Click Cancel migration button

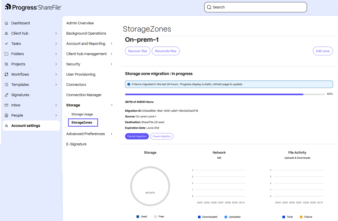coord(137,136)
